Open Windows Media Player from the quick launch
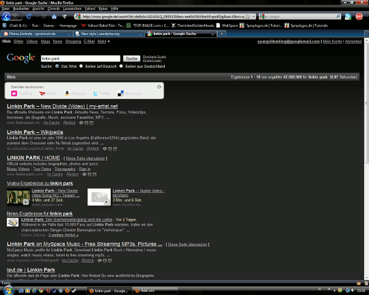Image resolution: width=369 pixels, height=295 pixels. [x=28, y=291]
